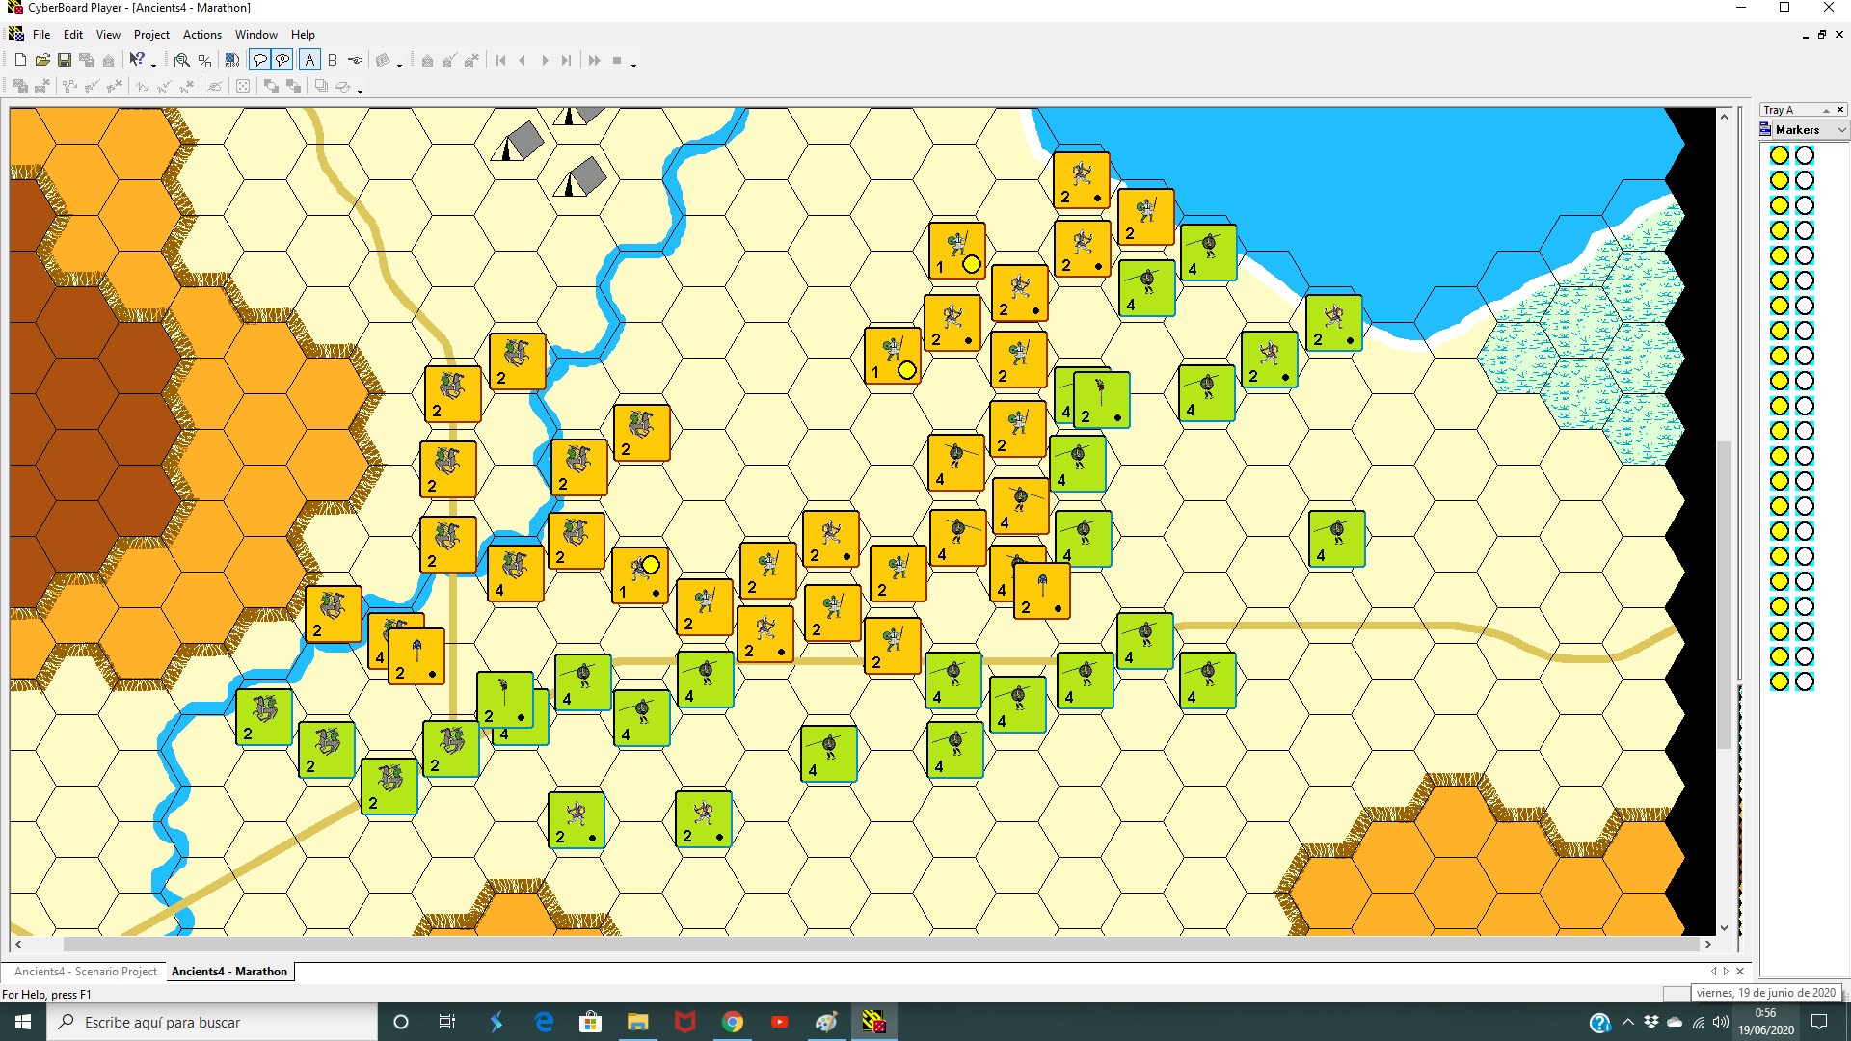Save the game with the floppy disk icon
Viewport: 1851px width, 1041px height.
(x=65, y=60)
